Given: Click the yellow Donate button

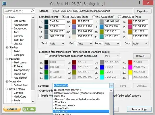Looking at the screenshot, I should 12,109.
